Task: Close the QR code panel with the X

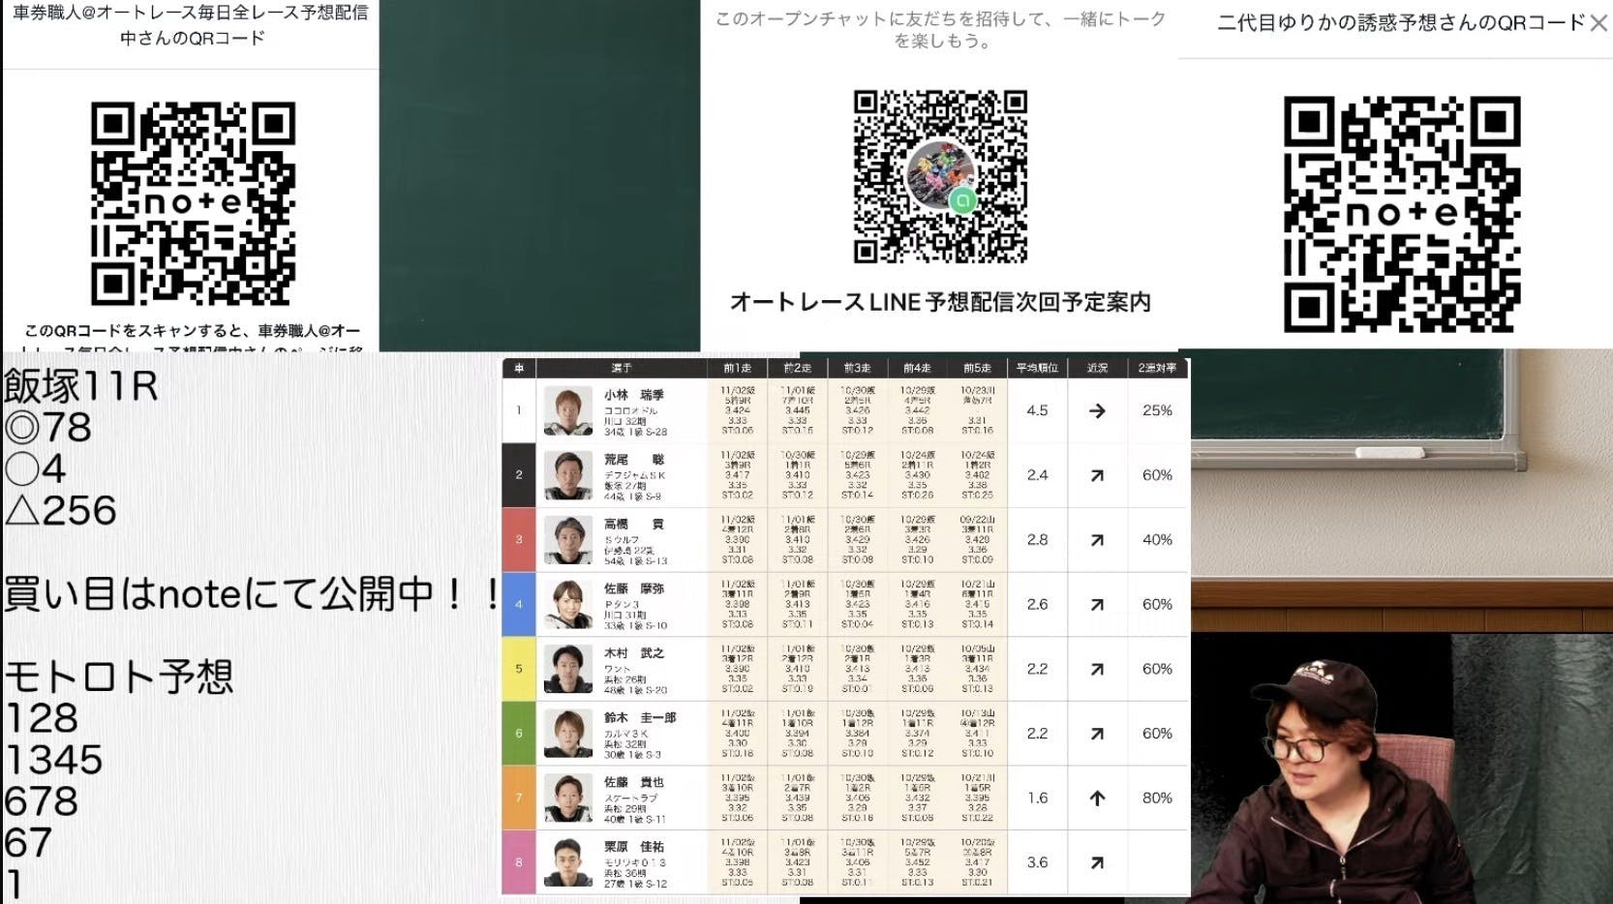Action: [1598, 22]
